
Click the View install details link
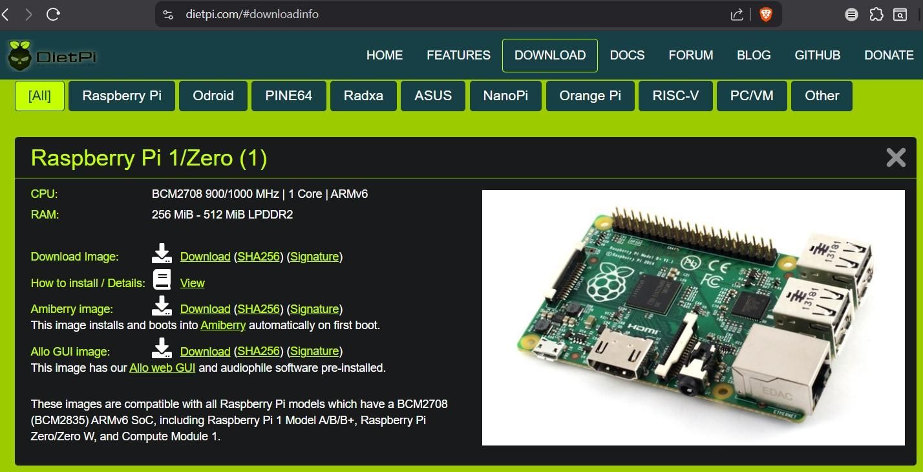pyautogui.click(x=193, y=283)
